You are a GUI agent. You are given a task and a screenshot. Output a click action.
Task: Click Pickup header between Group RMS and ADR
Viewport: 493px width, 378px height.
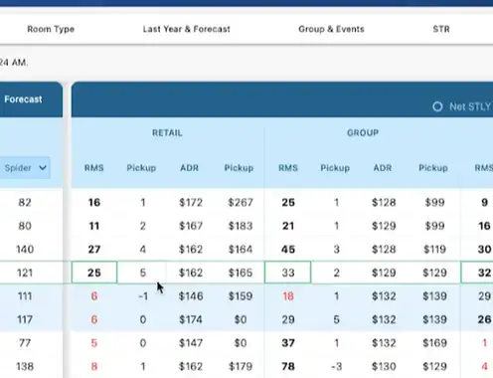click(335, 168)
